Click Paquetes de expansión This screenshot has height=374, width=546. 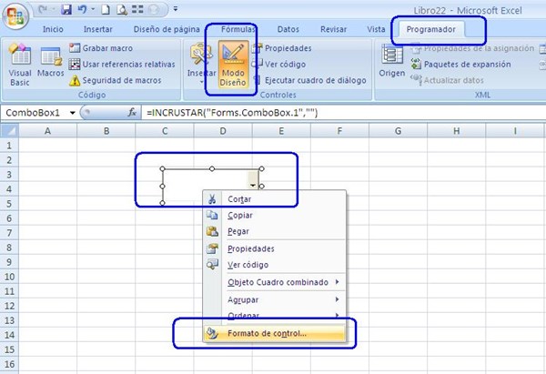(460, 64)
